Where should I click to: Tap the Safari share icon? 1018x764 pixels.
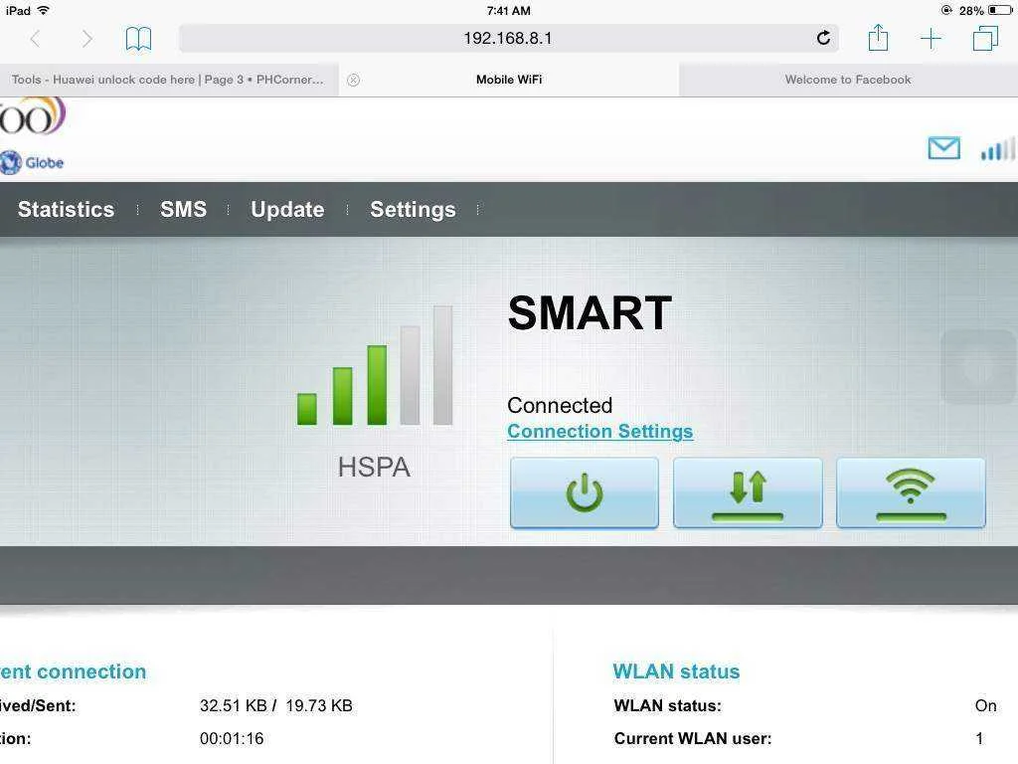[x=878, y=37]
